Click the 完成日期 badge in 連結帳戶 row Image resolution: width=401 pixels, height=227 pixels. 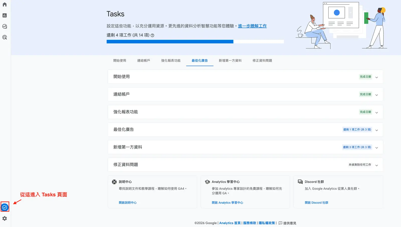pyautogui.click(x=365, y=94)
